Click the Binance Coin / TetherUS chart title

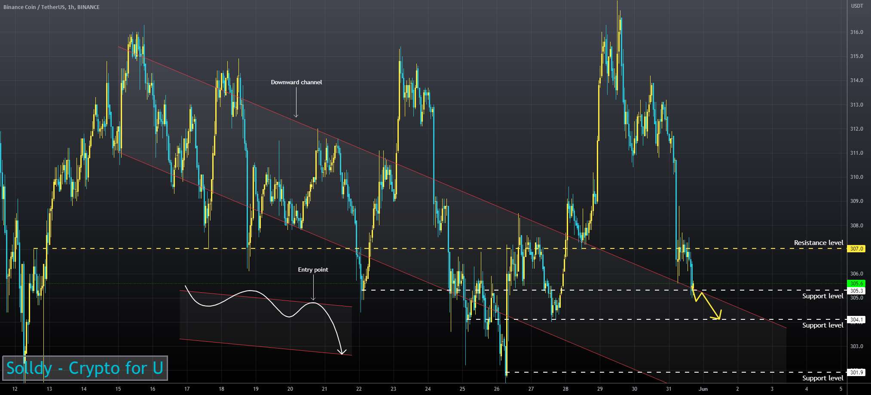51,7
